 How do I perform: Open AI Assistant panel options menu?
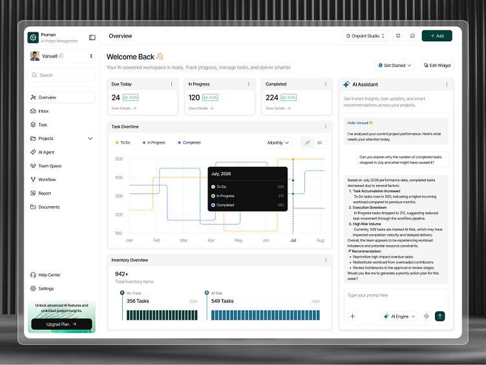tap(447, 84)
